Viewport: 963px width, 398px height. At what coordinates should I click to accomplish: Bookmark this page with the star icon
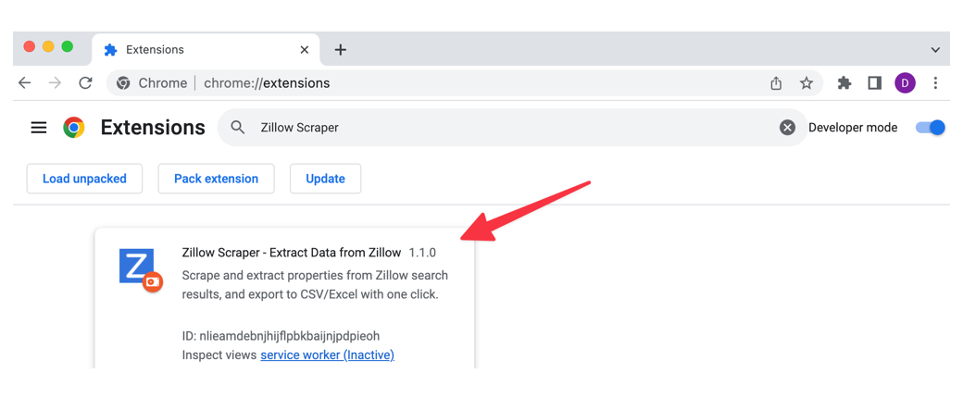pyautogui.click(x=807, y=83)
